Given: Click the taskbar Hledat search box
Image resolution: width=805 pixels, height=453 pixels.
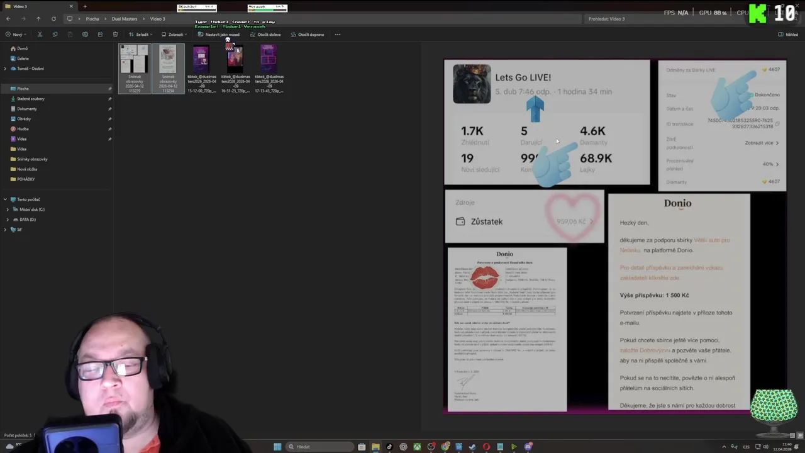Looking at the screenshot, I should [x=320, y=447].
